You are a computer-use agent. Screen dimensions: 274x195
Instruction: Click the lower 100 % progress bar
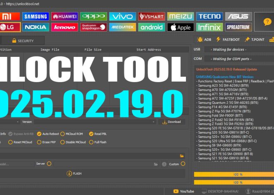pos(234,183)
